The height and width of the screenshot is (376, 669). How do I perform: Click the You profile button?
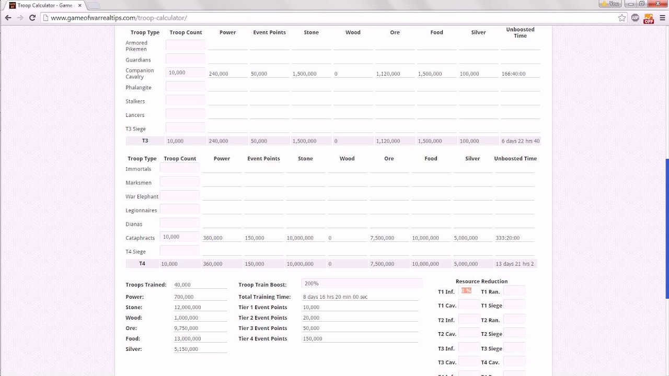click(610, 3)
